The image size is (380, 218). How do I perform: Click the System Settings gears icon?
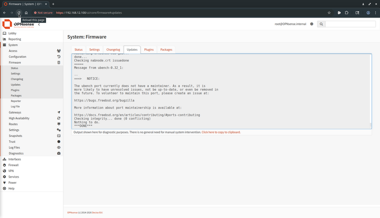coord(58,130)
